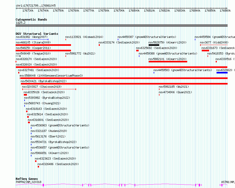This screenshot has height=188, width=235.
Task: Click nsv6318163 (Sedlazeck2020) label
Action: click(46, 109)
